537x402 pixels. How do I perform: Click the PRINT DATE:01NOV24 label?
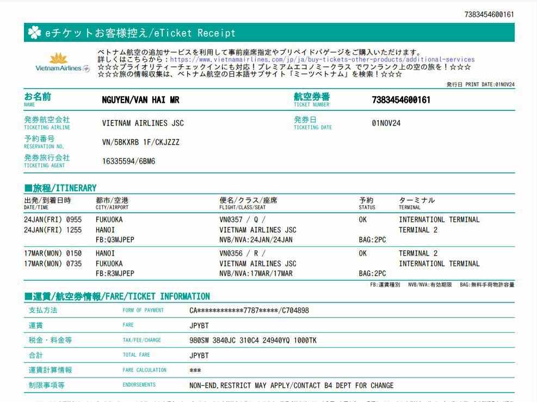click(x=480, y=85)
